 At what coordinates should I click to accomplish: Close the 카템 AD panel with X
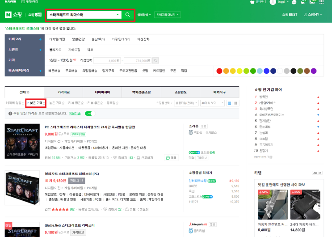click(320, 173)
